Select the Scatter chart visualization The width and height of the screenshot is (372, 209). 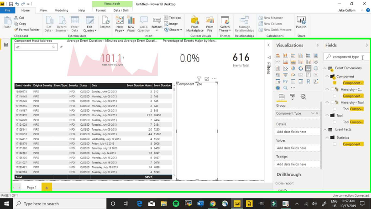(x=285, y=68)
